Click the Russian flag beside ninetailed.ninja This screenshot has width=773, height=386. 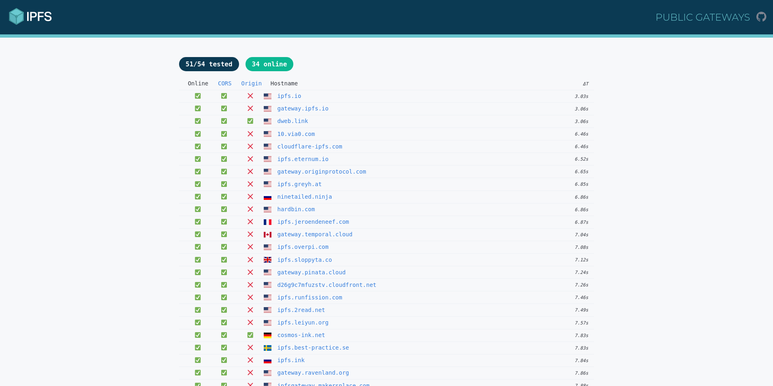coord(267,197)
